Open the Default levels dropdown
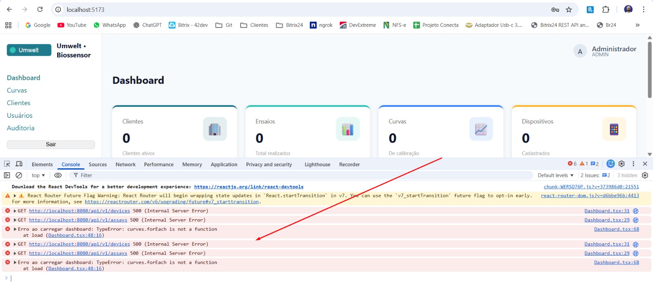Image resolution: width=653 pixels, height=304 pixels. [x=555, y=175]
